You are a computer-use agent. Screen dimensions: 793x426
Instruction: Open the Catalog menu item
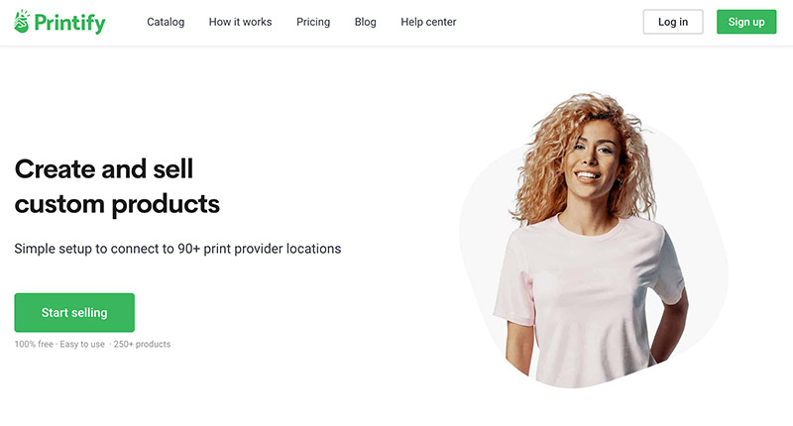tap(166, 22)
